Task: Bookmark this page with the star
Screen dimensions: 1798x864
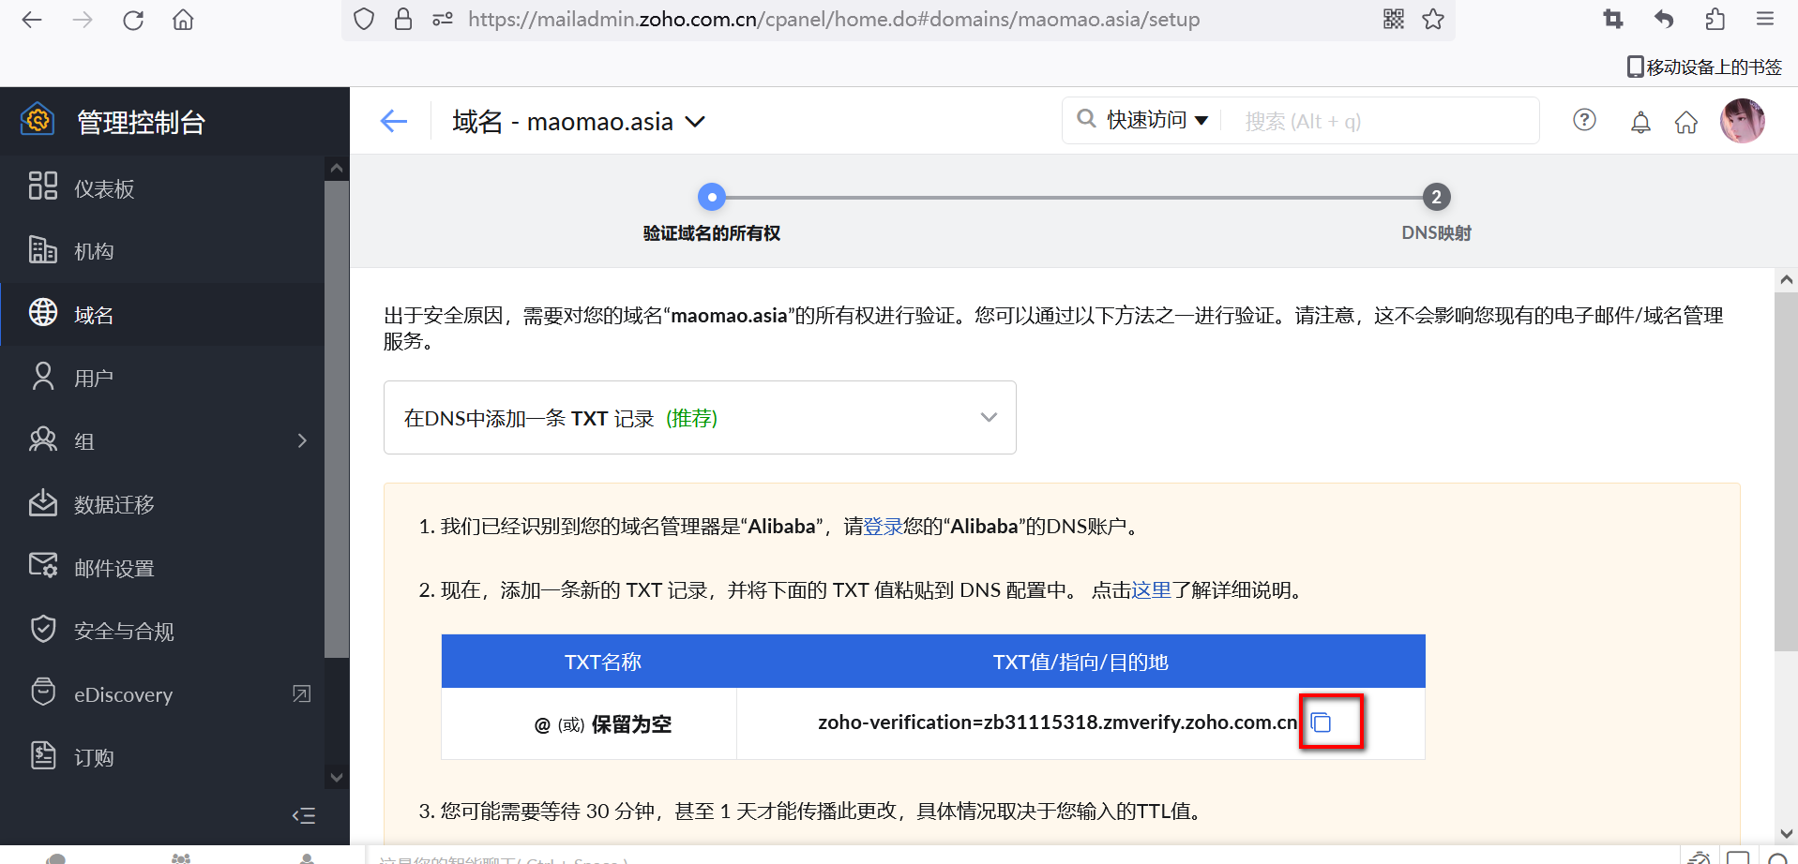Action: click(1433, 19)
